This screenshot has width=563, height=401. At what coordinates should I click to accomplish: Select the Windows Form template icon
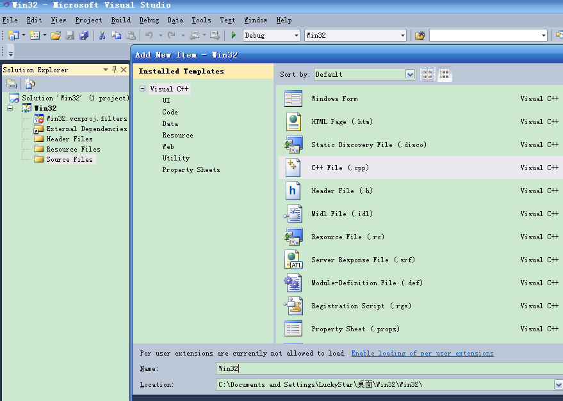point(293,98)
